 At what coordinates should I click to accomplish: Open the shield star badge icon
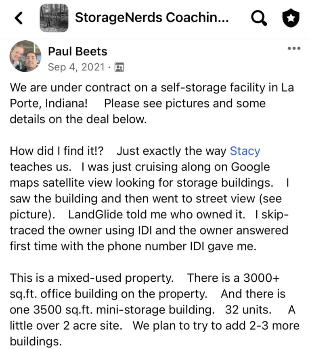pos(289,18)
